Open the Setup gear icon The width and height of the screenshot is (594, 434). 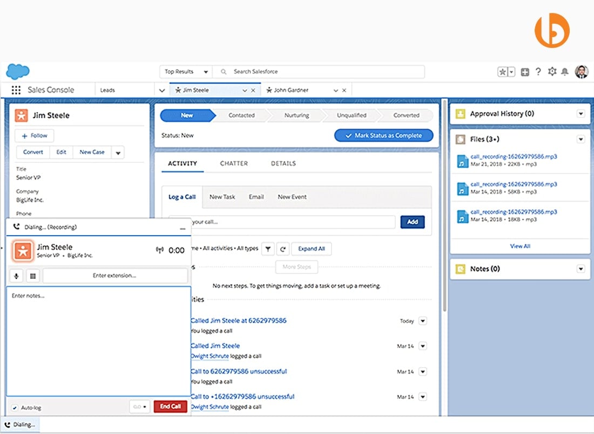point(552,72)
